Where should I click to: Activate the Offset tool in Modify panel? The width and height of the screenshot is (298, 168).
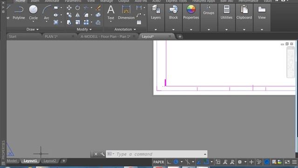[x=98, y=22]
